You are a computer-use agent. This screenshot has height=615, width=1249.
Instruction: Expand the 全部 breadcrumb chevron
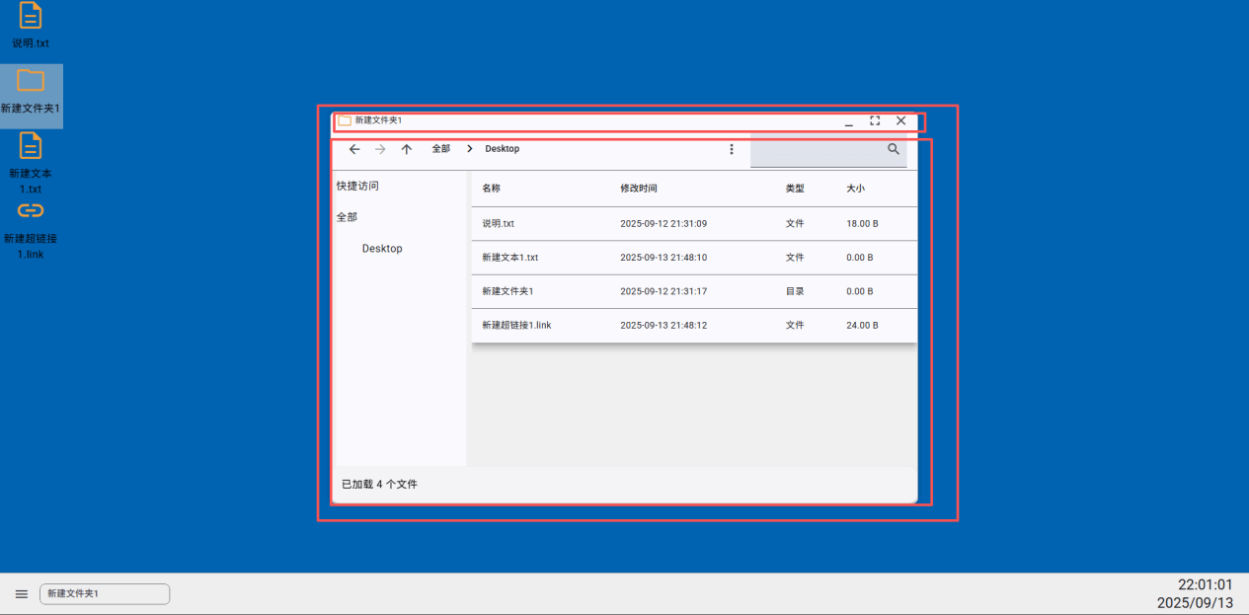(x=469, y=148)
